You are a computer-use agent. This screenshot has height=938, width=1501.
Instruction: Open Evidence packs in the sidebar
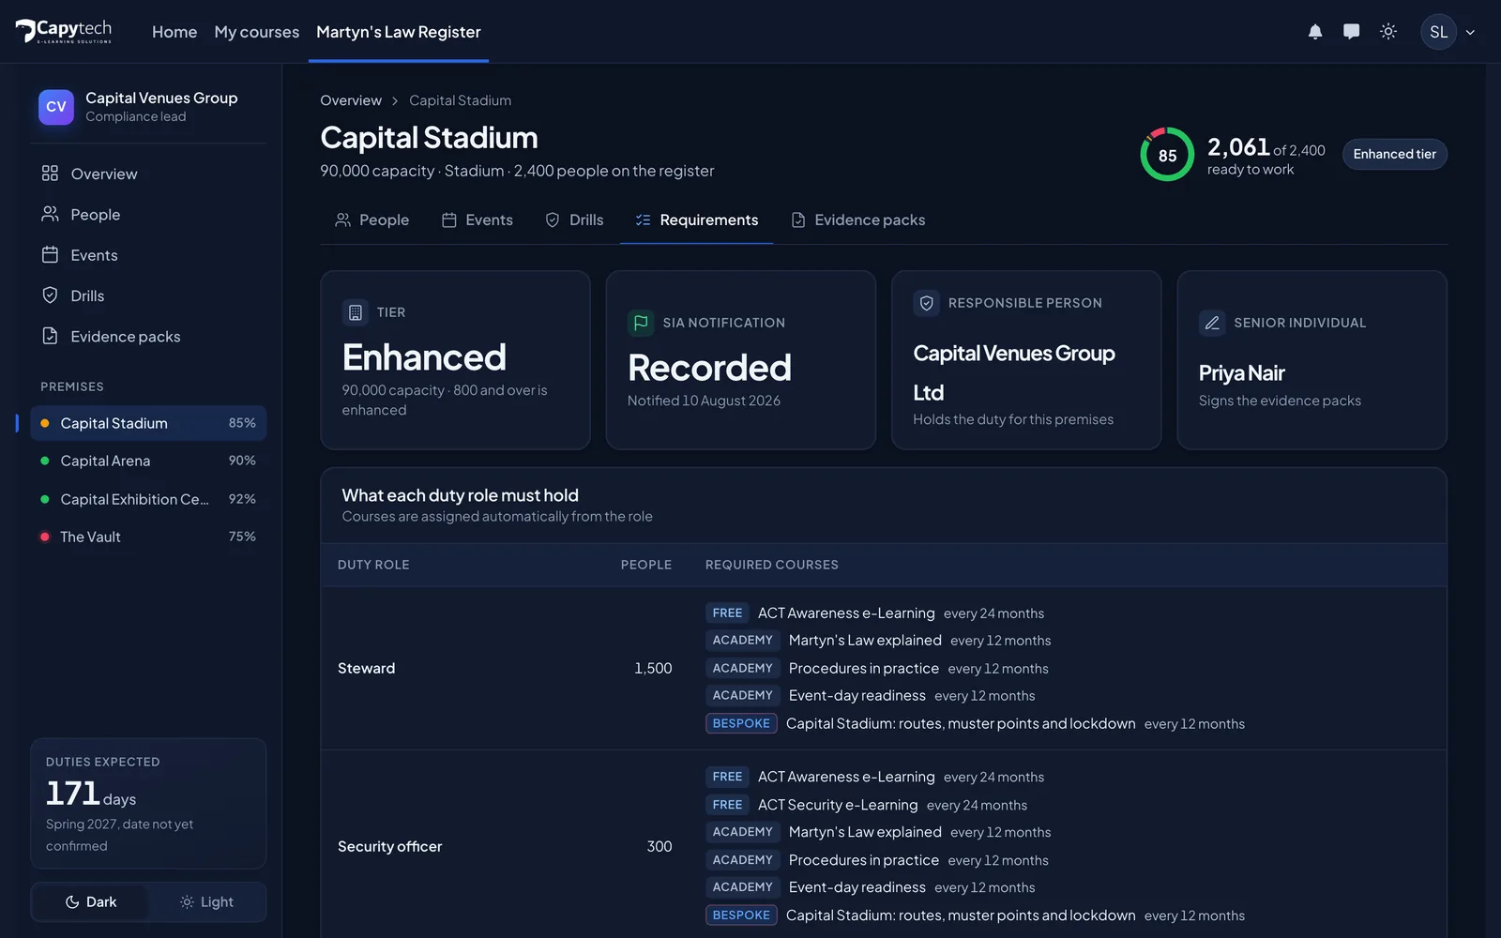(148, 336)
